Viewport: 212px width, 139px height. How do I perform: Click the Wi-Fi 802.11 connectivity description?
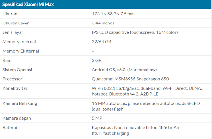click(147, 91)
